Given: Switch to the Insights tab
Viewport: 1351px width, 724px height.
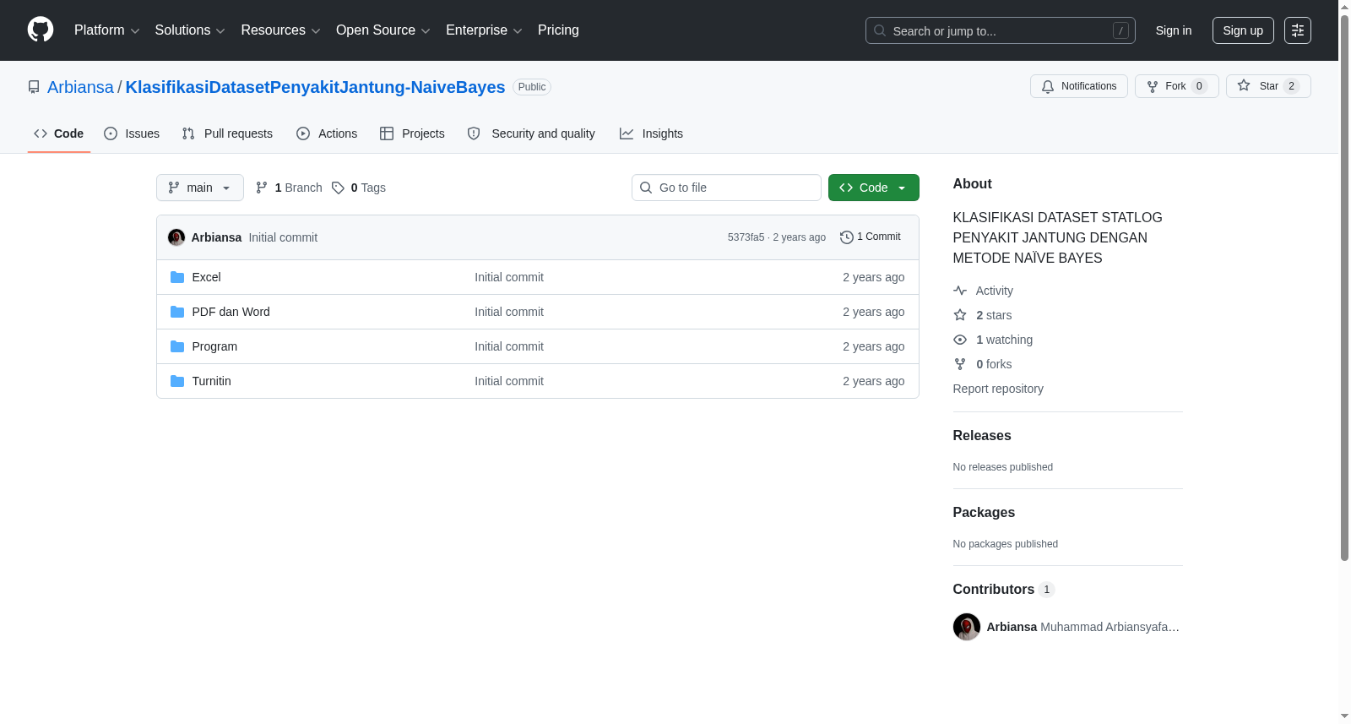Looking at the screenshot, I should [651, 133].
